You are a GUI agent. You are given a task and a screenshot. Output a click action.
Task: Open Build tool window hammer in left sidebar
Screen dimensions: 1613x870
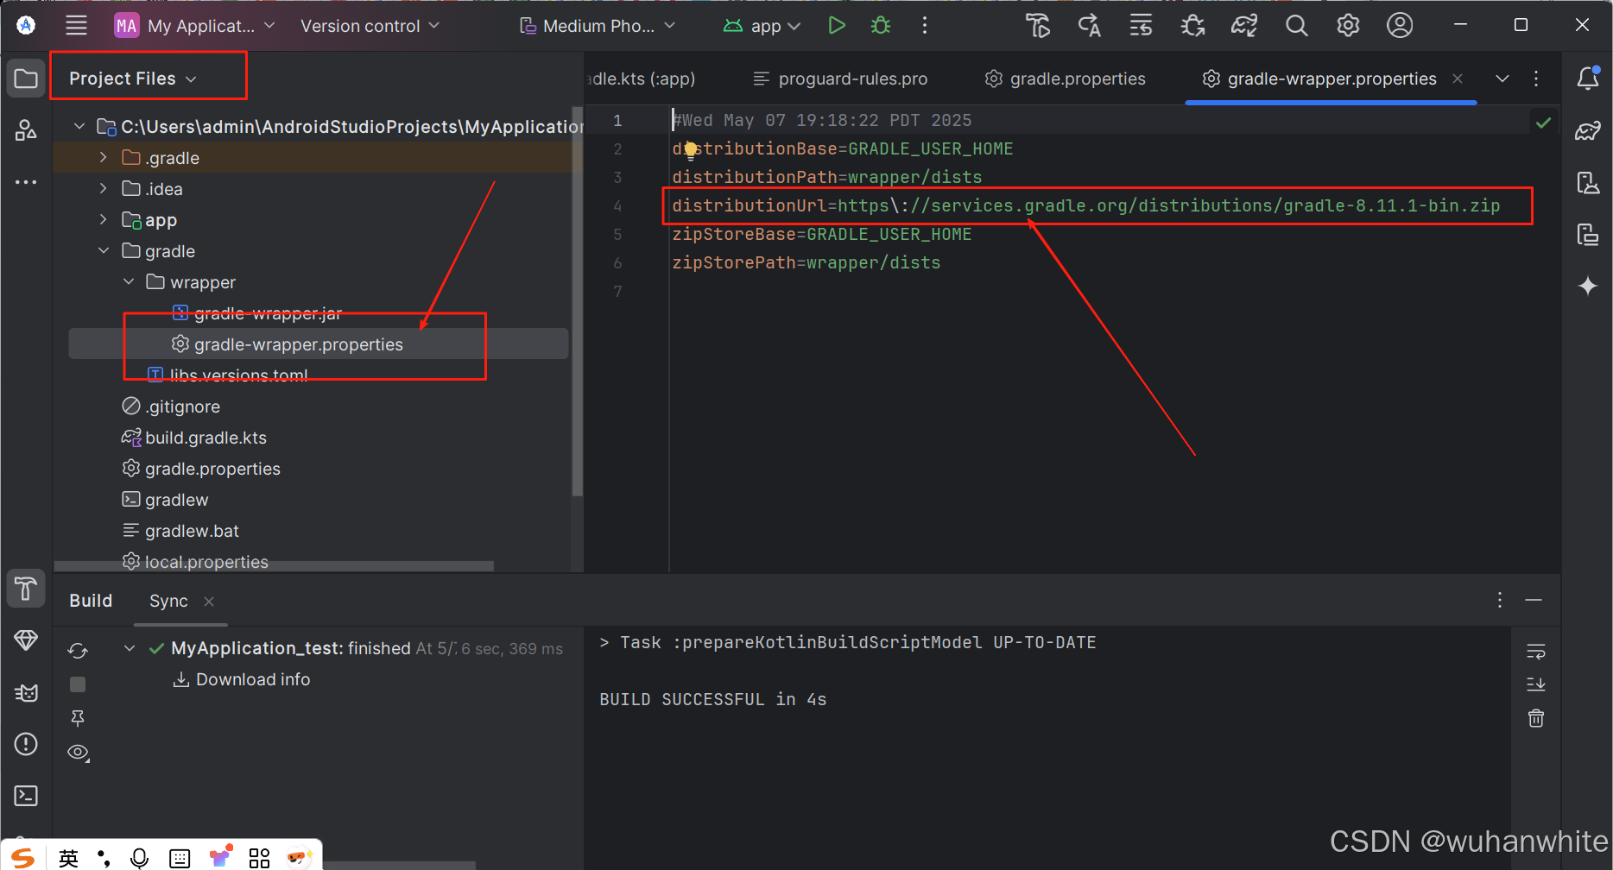(26, 589)
